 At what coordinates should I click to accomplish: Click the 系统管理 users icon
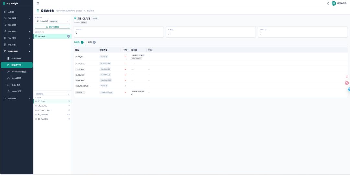pyautogui.click(x=5, y=99)
